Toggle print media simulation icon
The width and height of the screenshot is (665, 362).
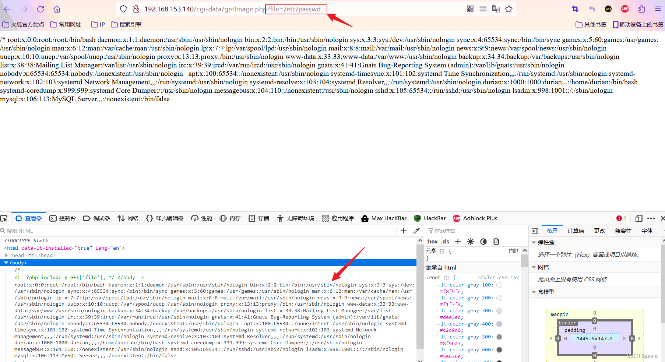496,242
